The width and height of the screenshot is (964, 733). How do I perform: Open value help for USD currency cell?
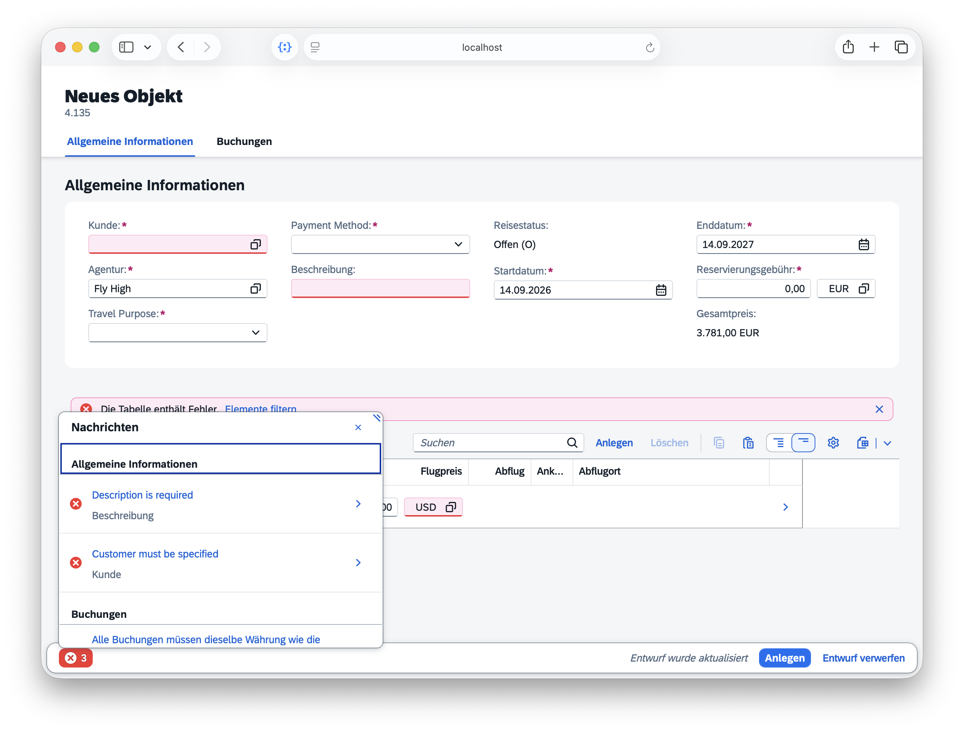pyautogui.click(x=451, y=507)
